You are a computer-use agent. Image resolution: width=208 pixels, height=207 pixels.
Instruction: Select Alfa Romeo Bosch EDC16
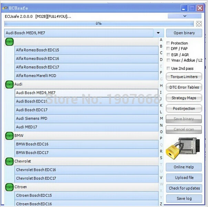[x=86, y=59]
